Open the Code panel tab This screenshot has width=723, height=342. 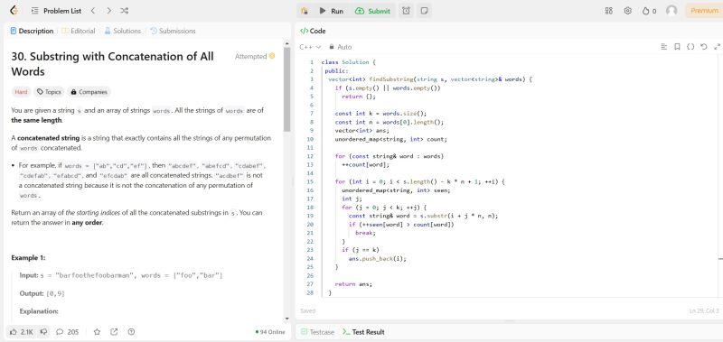click(313, 31)
